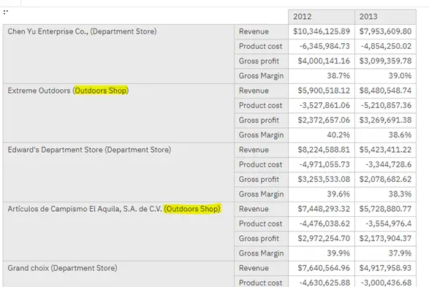Click the drag handle icon above table
Image resolution: width=429 pixels, height=287 pixels.
[6, 12]
